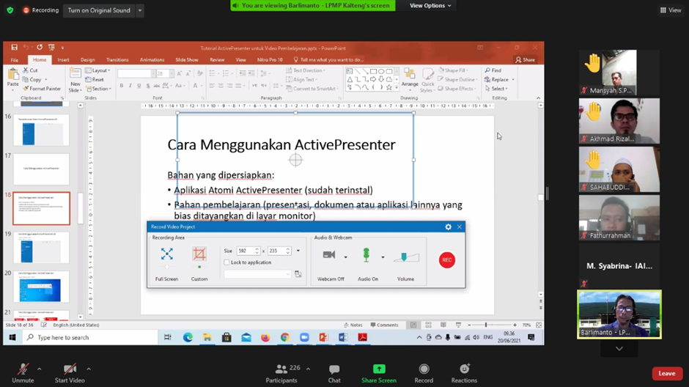The image size is (689, 387).
Task: Open Record Video Project settings gear
Action: tap(448, 226)
